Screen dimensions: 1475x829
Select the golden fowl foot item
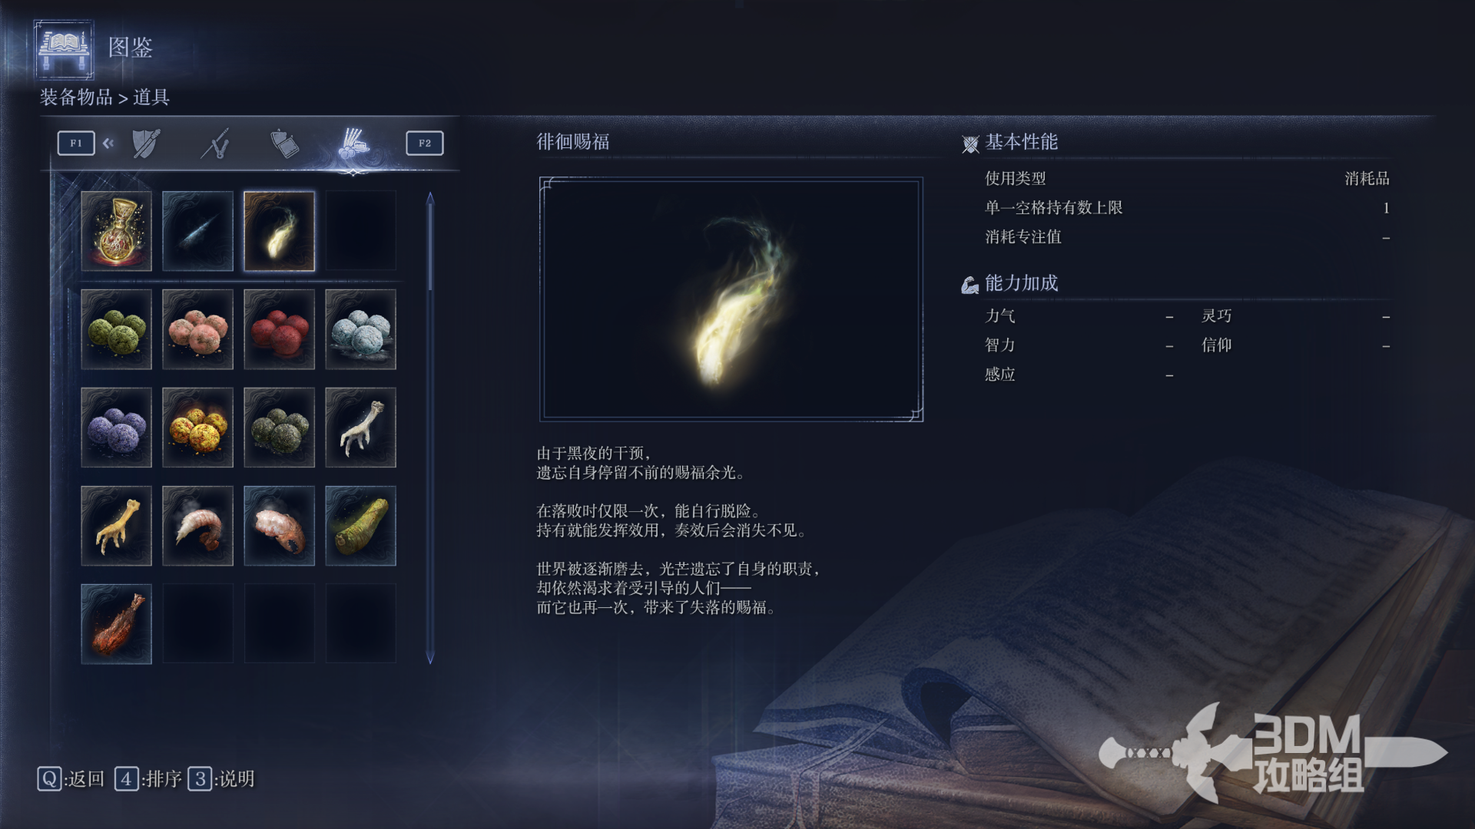point(116,526)
